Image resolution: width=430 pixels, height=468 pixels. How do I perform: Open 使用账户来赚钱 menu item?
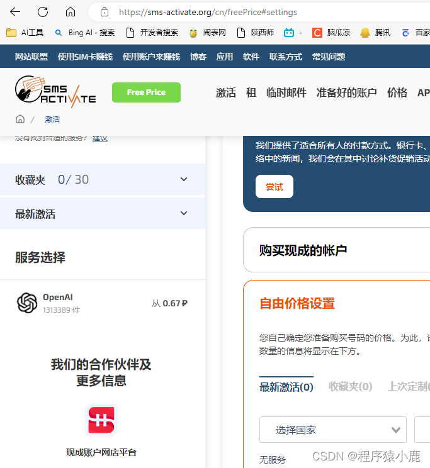click(151, 57)
